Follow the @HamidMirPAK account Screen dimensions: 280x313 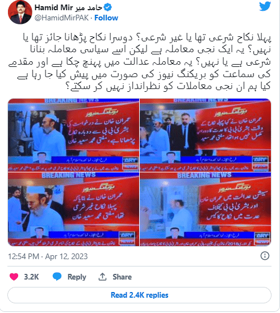pos(106,18)
